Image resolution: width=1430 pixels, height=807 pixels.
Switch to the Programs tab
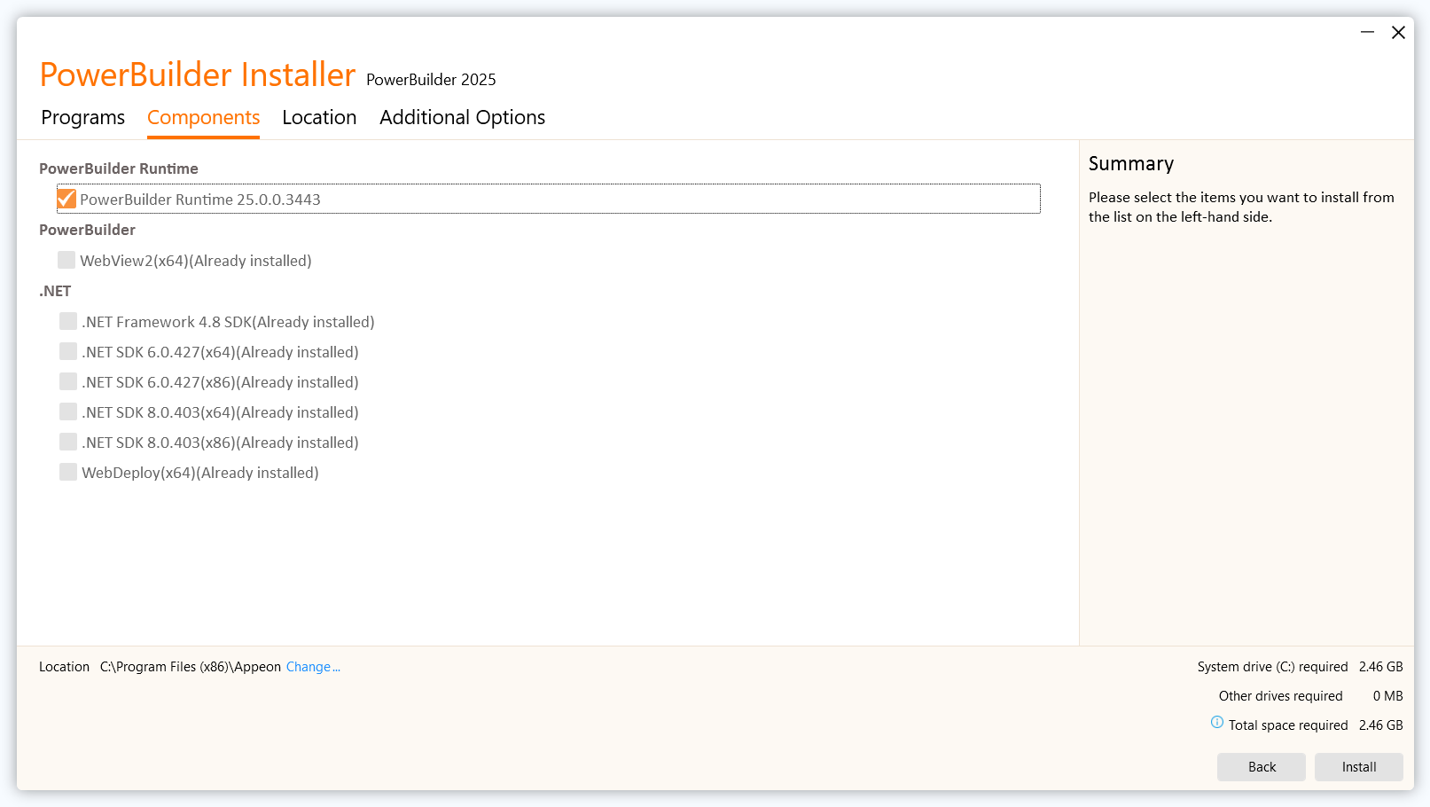tap(82, 117)
